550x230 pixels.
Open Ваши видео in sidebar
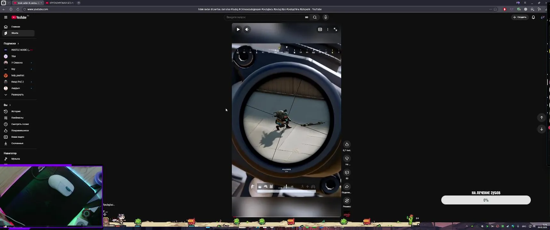point(18,137)
